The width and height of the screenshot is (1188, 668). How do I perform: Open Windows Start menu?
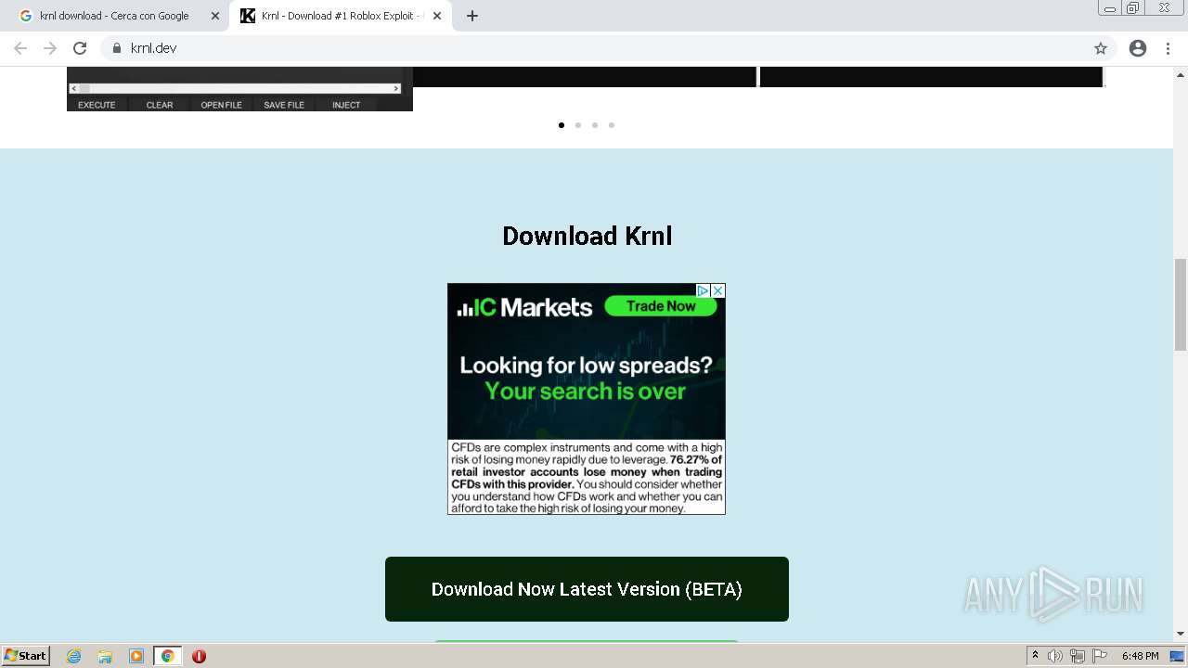point(26,656)
